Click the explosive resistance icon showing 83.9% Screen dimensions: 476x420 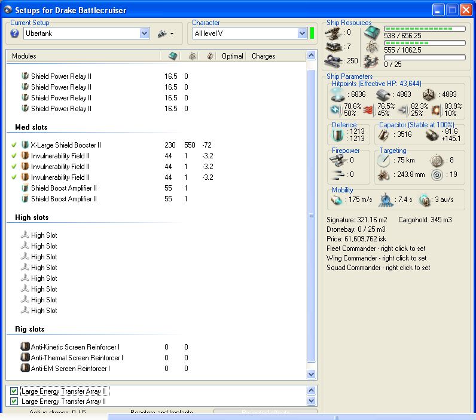(437, 110)
